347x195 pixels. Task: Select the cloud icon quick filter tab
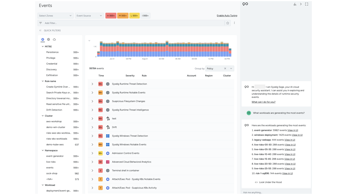tap(54, 39)
